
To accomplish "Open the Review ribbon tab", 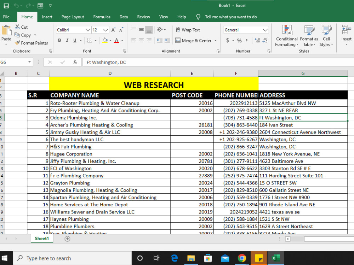I will pyautogui.click(x=143, y=17).
